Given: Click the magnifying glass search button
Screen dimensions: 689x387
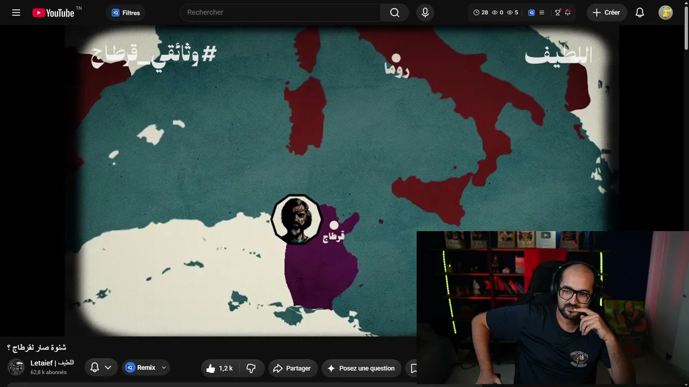Looking at the screenshot, I should tap(395, 12).
